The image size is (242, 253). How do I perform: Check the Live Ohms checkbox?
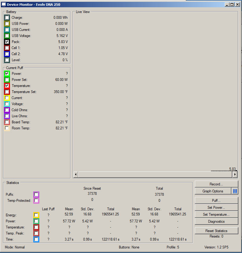(7, 116)
